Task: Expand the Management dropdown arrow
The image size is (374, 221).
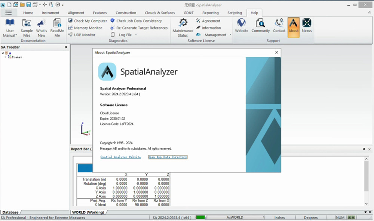Action: (x=230, y=34)
